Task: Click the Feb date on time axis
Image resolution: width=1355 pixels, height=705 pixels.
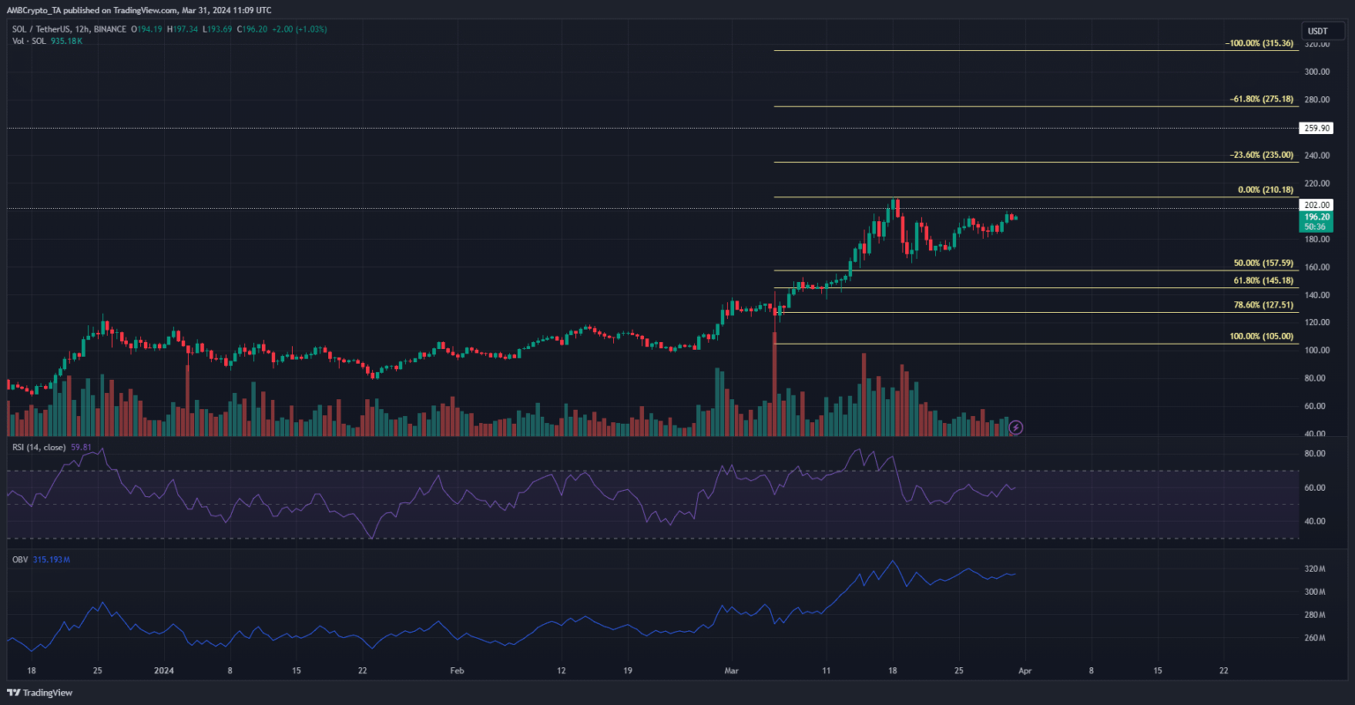Action: 456,671
